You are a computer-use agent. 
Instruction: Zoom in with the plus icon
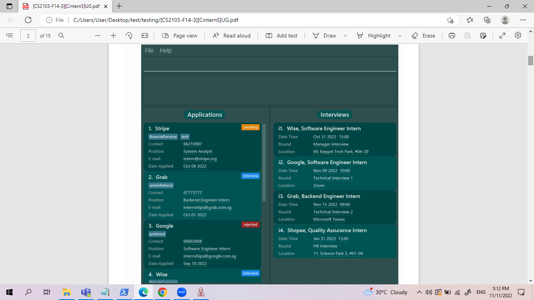click(x=113, y=36)
